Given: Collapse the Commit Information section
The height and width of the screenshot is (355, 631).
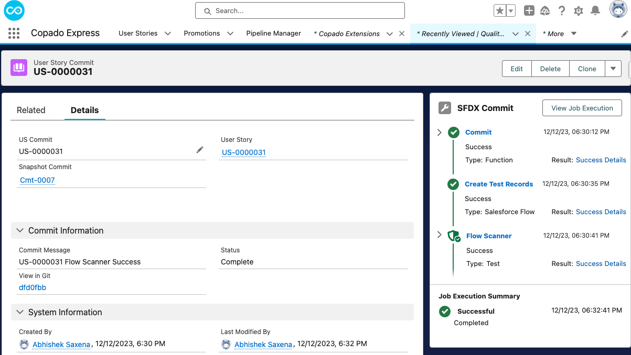Looking at the screenshot, I should [20, 230].
